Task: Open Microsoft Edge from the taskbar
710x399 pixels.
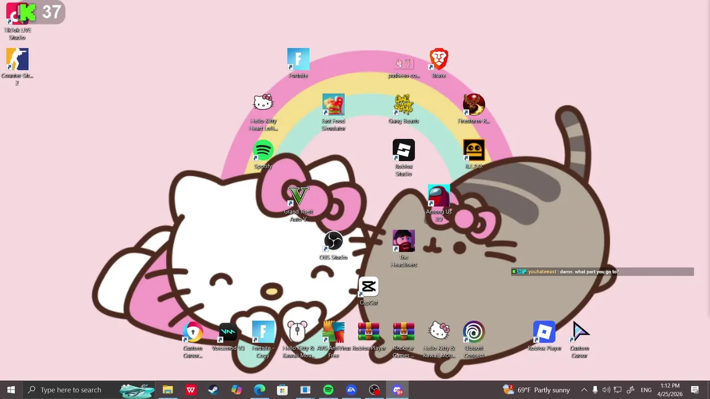Action: (x=259, y=390)
